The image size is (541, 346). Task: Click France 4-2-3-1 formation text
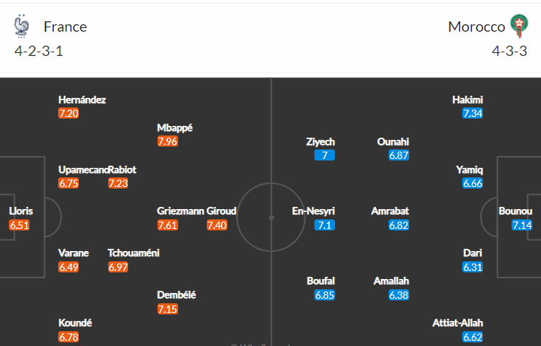(38, 51)
